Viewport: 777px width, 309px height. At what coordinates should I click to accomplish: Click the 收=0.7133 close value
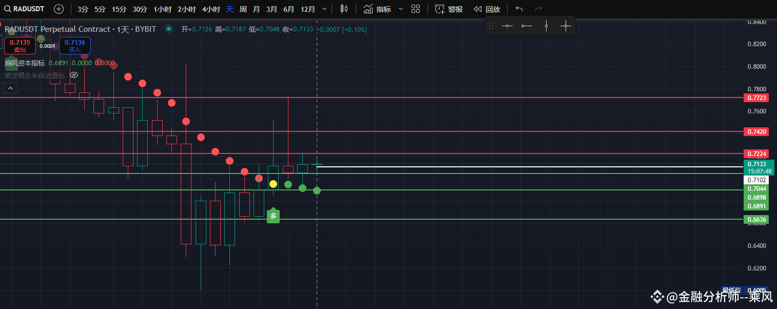coord(298,29)
